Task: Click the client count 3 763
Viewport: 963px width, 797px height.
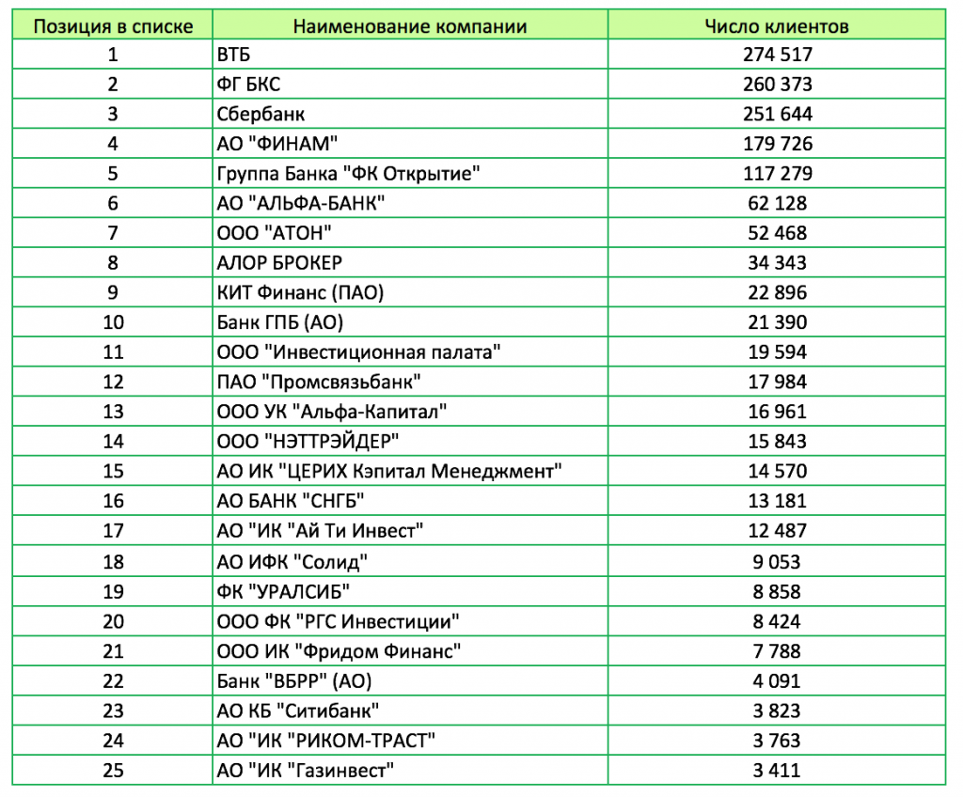Action: tap(777, 741)
